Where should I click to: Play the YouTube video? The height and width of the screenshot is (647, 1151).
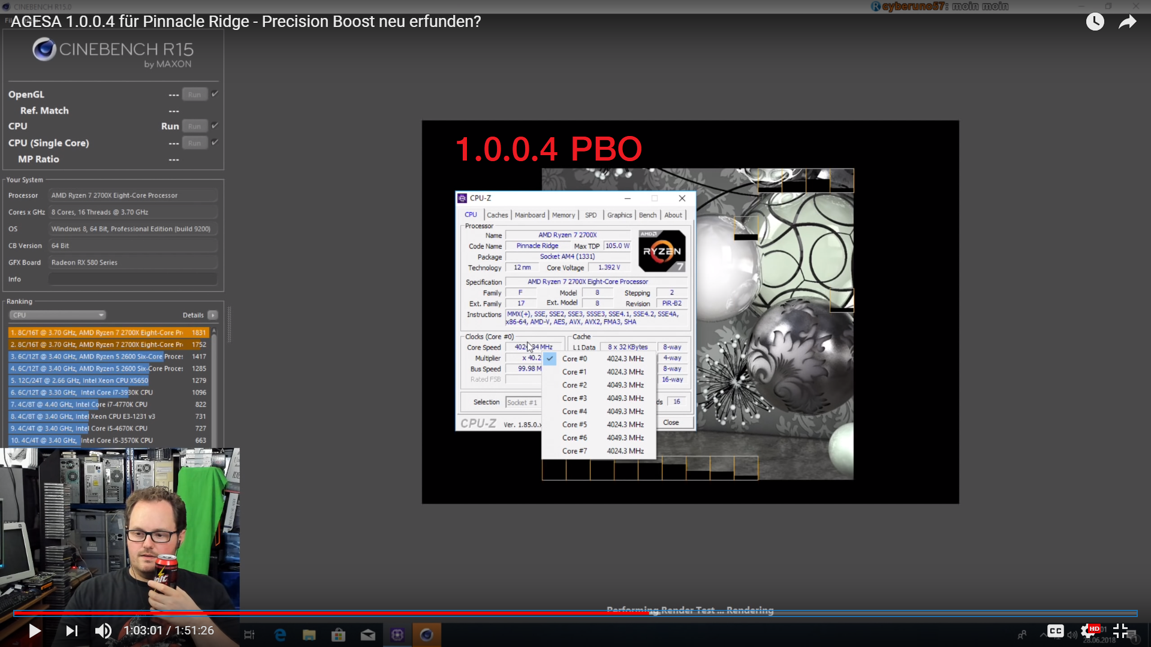(35, 631)
